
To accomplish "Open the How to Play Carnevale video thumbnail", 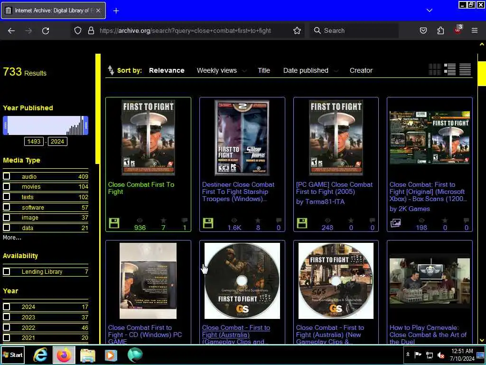I will tap(430, 281).
